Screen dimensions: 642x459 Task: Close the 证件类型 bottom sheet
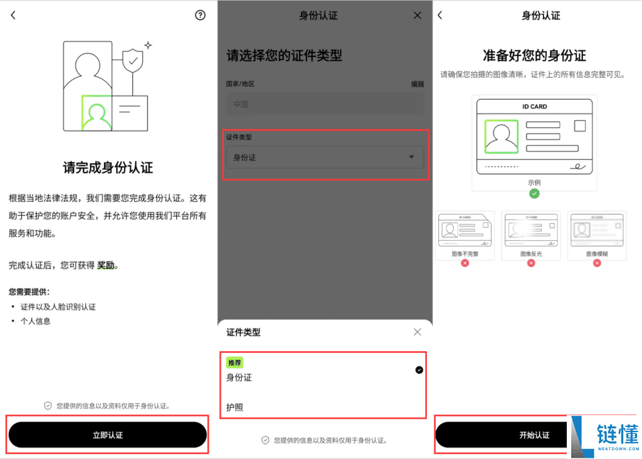[417, 332]
